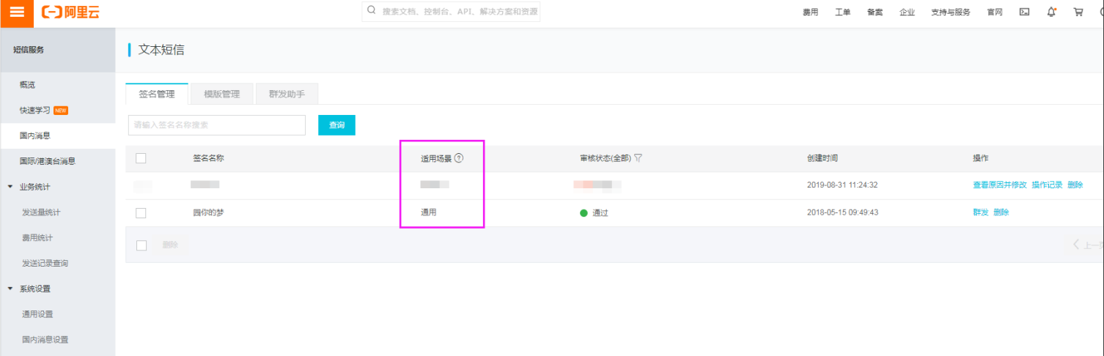
Task: Focus the signature name search field
Action: [216, 125]
